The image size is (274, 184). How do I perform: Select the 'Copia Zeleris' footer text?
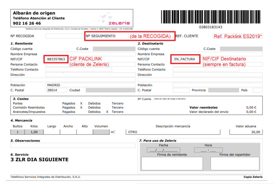click(253, 177)
